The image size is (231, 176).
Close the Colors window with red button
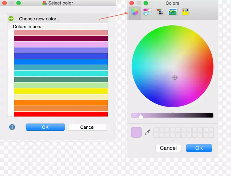[132, 3]
